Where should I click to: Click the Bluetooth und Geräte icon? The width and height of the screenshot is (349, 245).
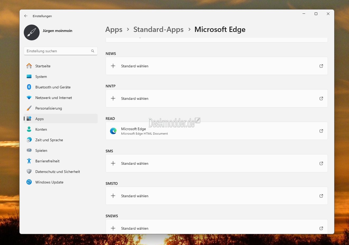click(x=29, y=87)
